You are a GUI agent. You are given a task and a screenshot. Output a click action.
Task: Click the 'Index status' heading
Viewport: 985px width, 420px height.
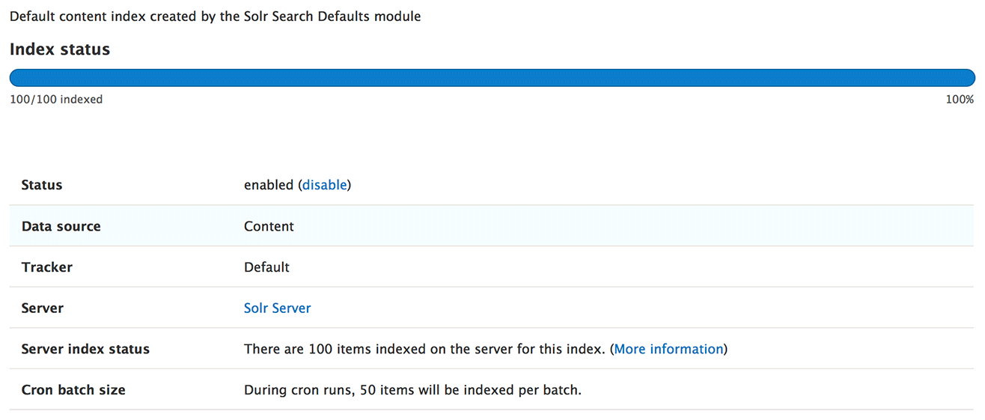tap(60, 49)
